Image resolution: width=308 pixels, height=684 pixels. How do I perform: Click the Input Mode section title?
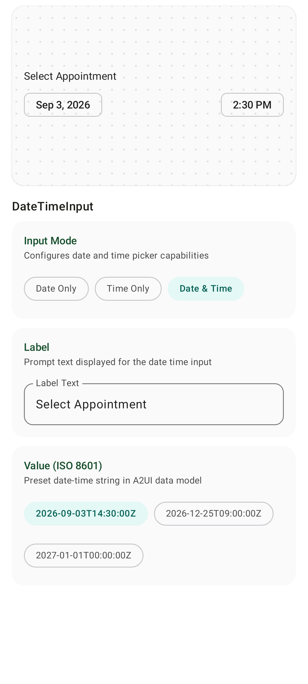click(50, 241)
